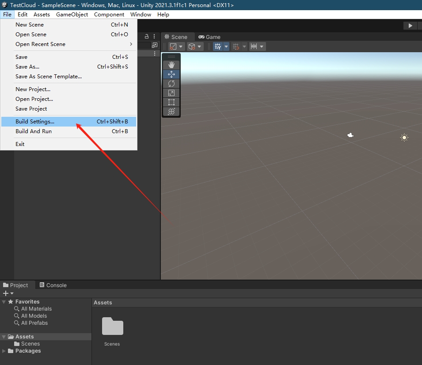Click the File menu
The image size is (422, 365).
[x=7, y=15]
